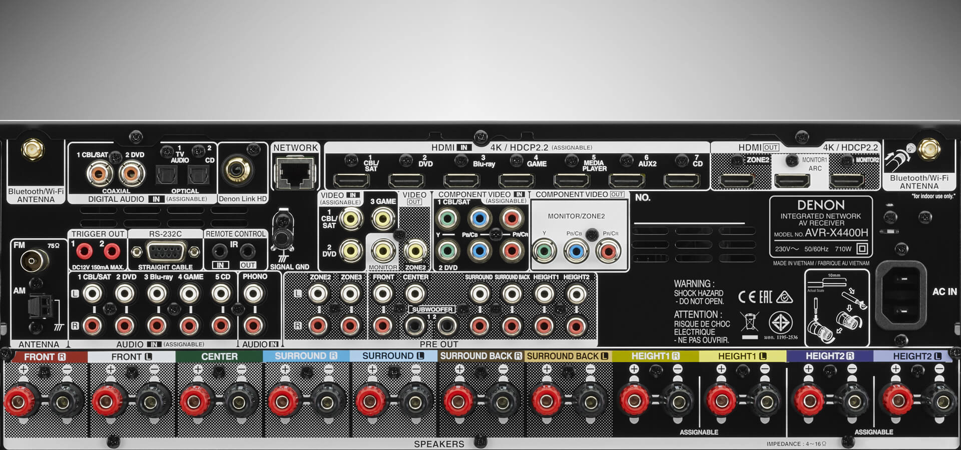Viewport: 961px width, 450px height.
Task: Click composite video in 1 CBL/SAT jack
Action: [x=350, y=219]
